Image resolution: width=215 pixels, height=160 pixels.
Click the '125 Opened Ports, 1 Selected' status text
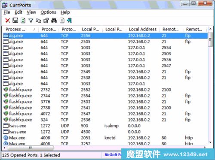tap(31, 155)
